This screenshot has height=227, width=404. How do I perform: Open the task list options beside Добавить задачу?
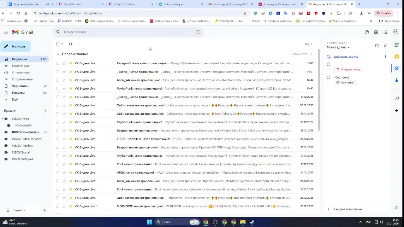(385, 57)
